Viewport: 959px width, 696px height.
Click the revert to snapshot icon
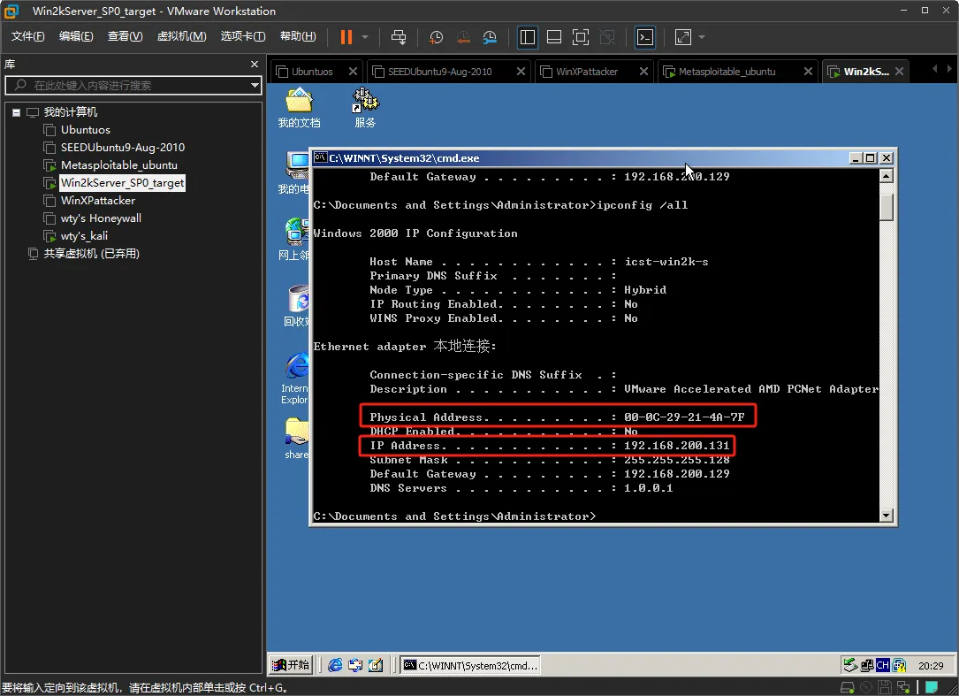click(463, 37)
